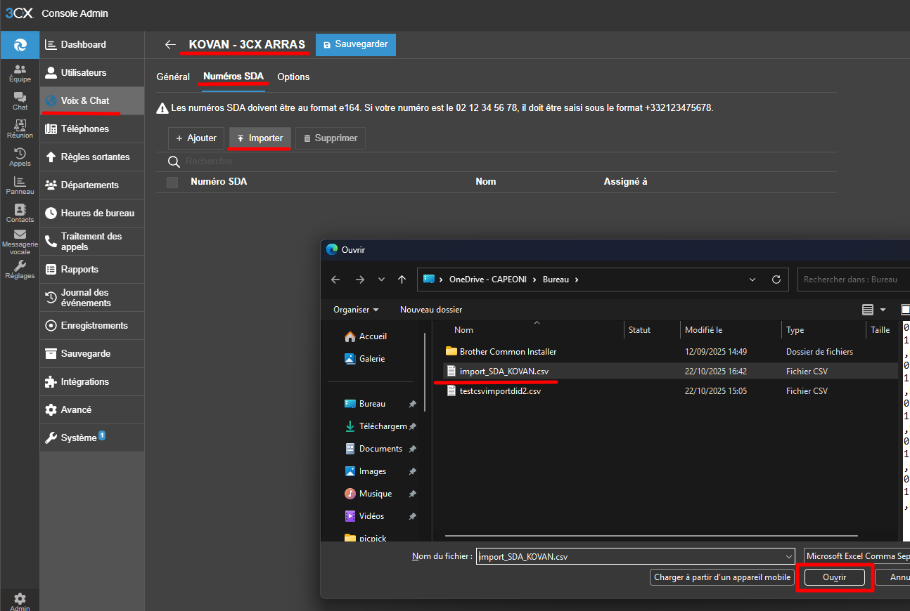Click the back arrow in the Ouvrir dialog
This screenshot has width=910, height=611.
(x=335, y=279)
